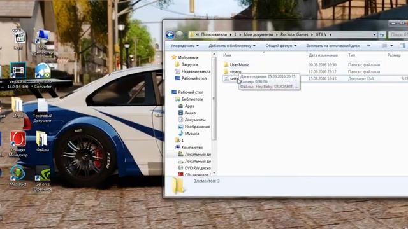Refresh the folder with the address bar refresh button
This screenshot has height=229, width=408.
coord(382,34)
